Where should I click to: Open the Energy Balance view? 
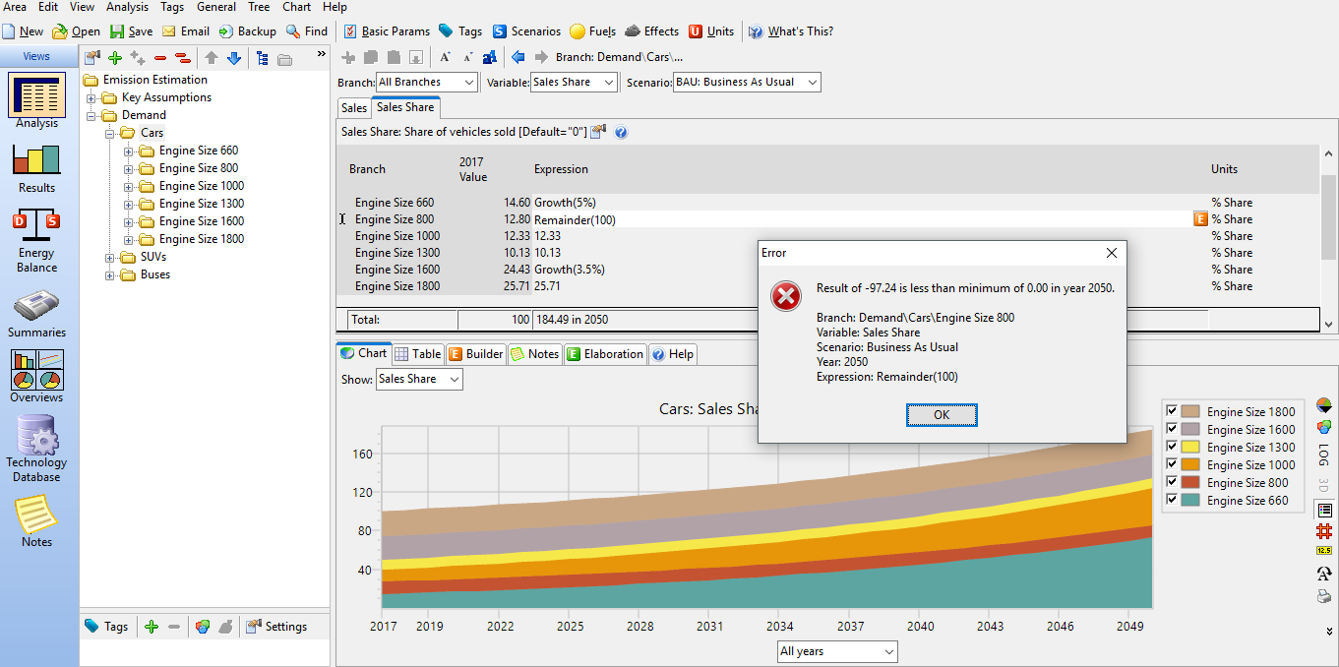[36, 239]
